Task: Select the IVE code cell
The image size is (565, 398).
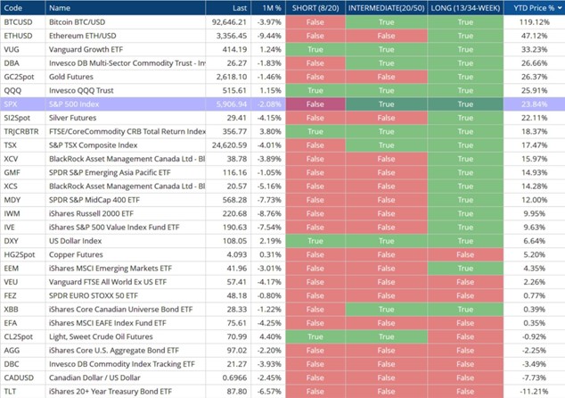Action: pyautogui.click(x=22, y=228)
